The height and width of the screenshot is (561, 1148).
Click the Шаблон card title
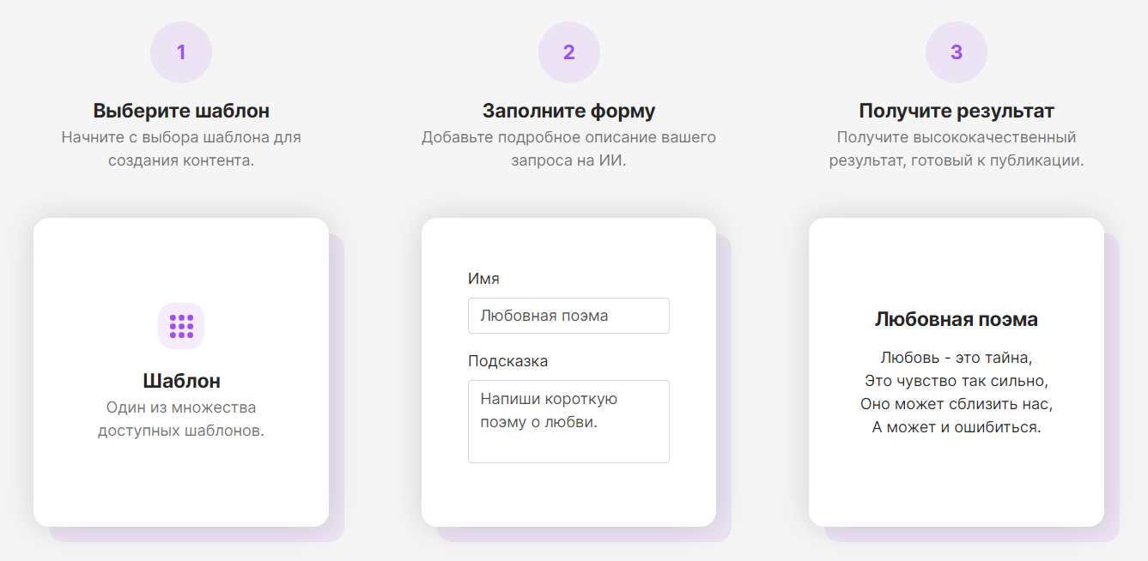[181, 381]
